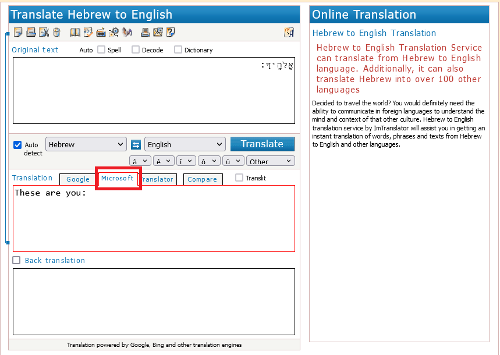
Task: Open the virtual keyboard icon
Action: (x=101, y=33)
